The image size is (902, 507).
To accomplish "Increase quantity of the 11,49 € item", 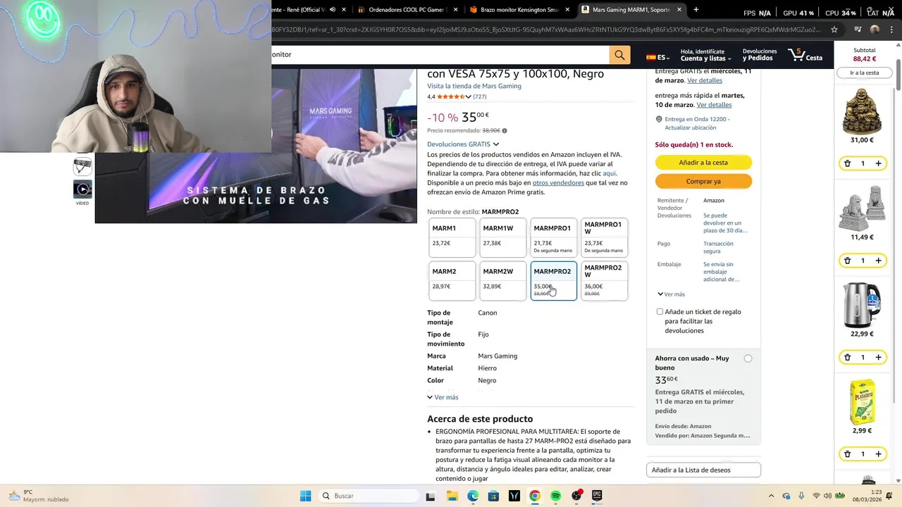I will (878, 261).
